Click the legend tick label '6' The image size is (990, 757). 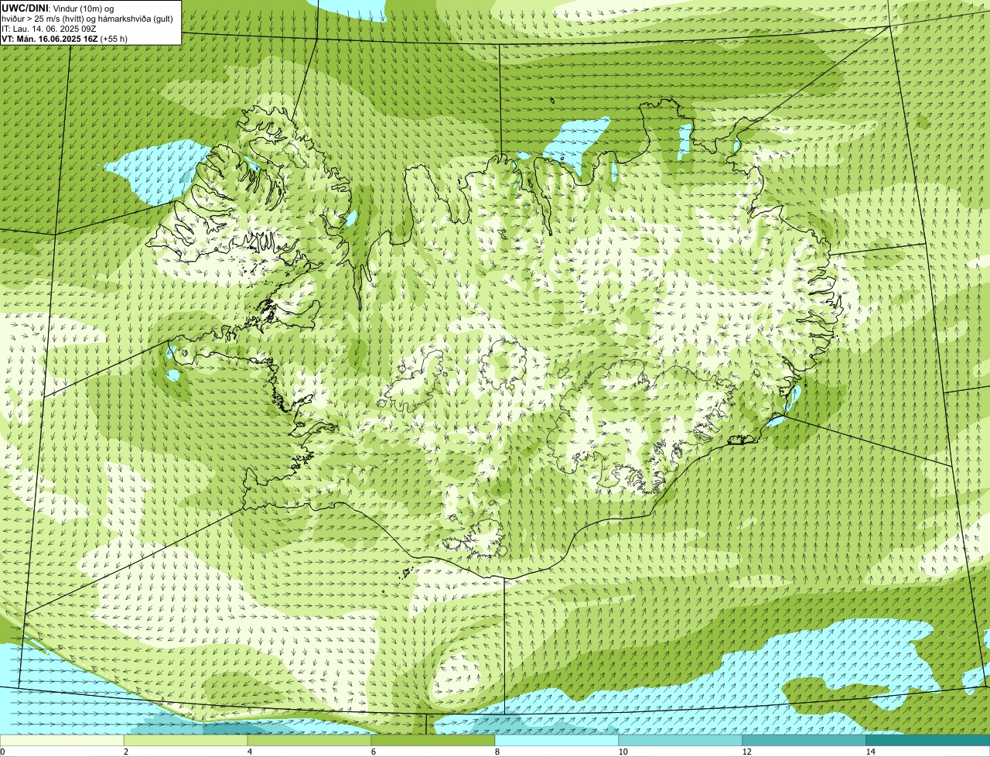(x=373, y=752)
